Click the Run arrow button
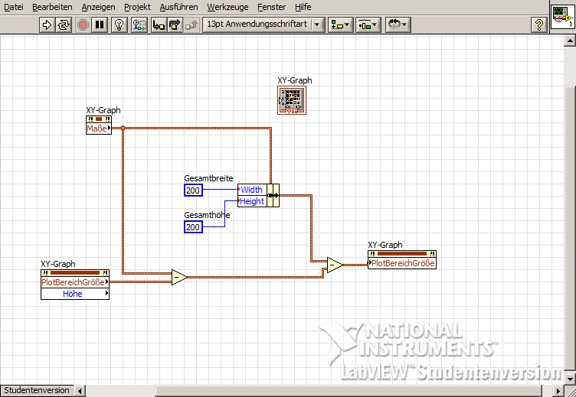The image size is (576, 397). tap(47, 24)
